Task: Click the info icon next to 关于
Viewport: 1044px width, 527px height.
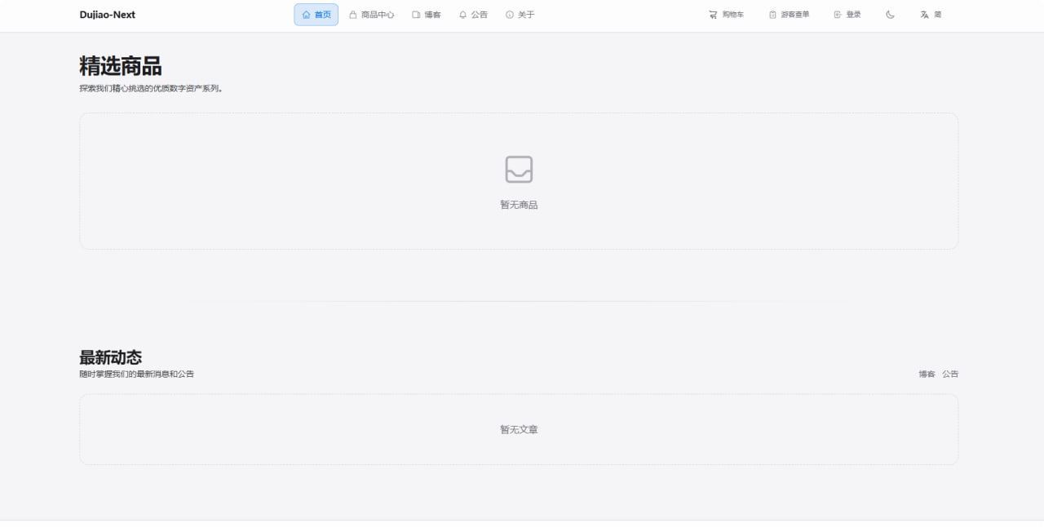Action: (x=509, y=14)
